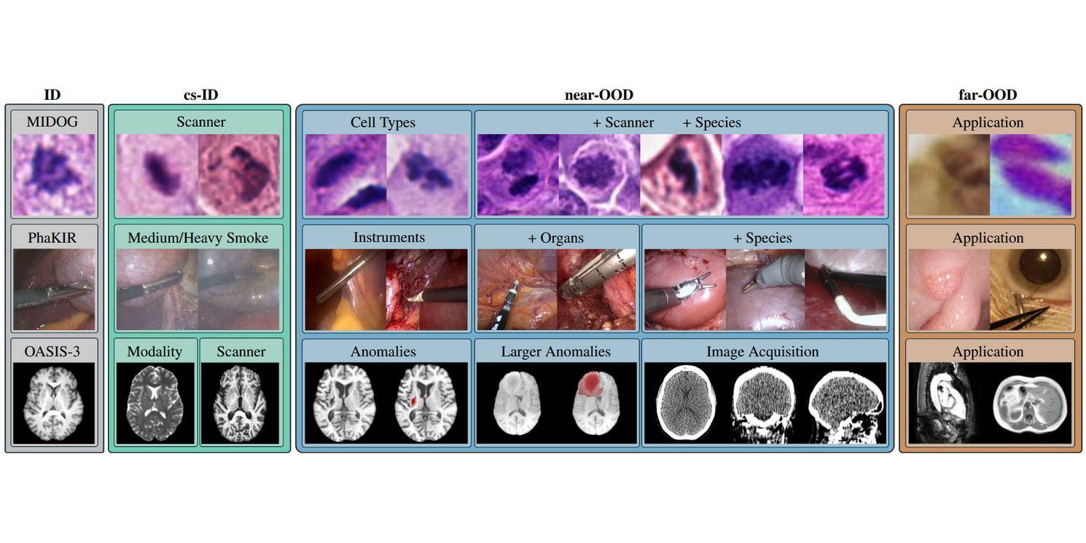Click the Medium/Heavy Smoke label
The width and height of the screenshot is (1086, 543).
tap(198, 238)
